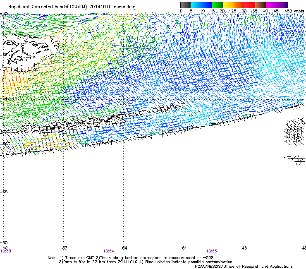Screen dimensions: 306x269
Task: Click the 'Data buffer is 22 hrs' note line
Action: 146,262
